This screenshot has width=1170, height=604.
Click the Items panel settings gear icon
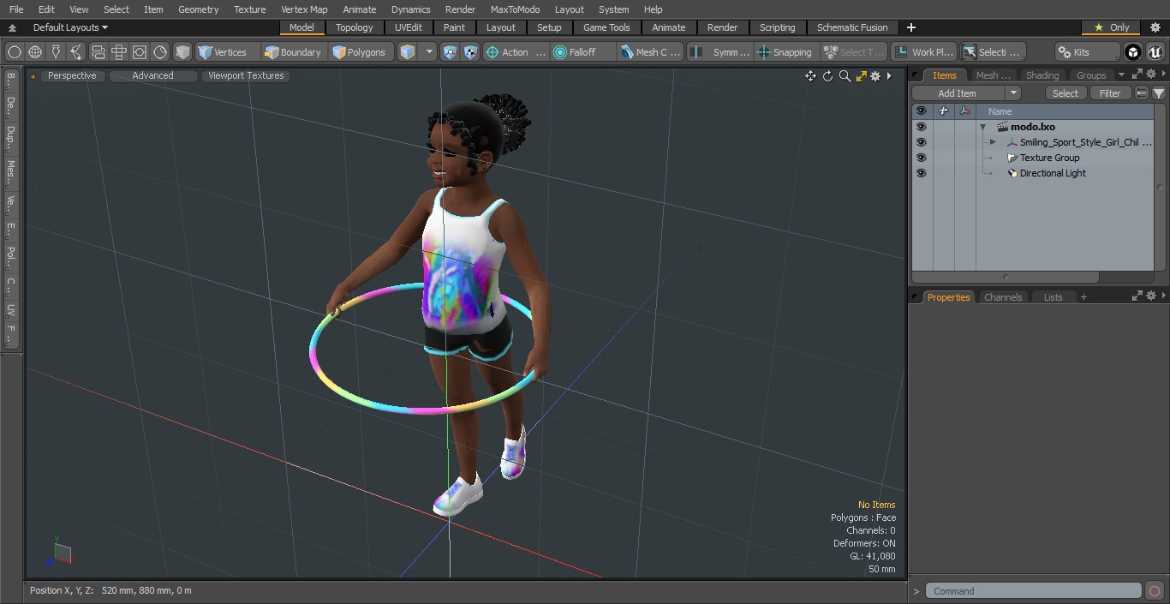(x=1150, y=75)
